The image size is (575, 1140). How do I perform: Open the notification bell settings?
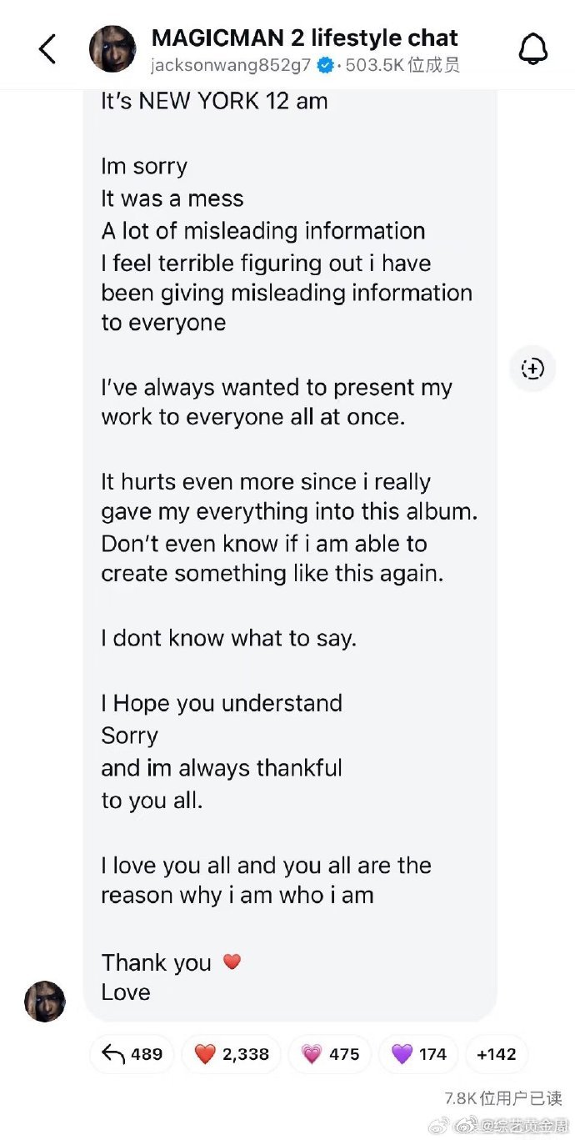533,49
